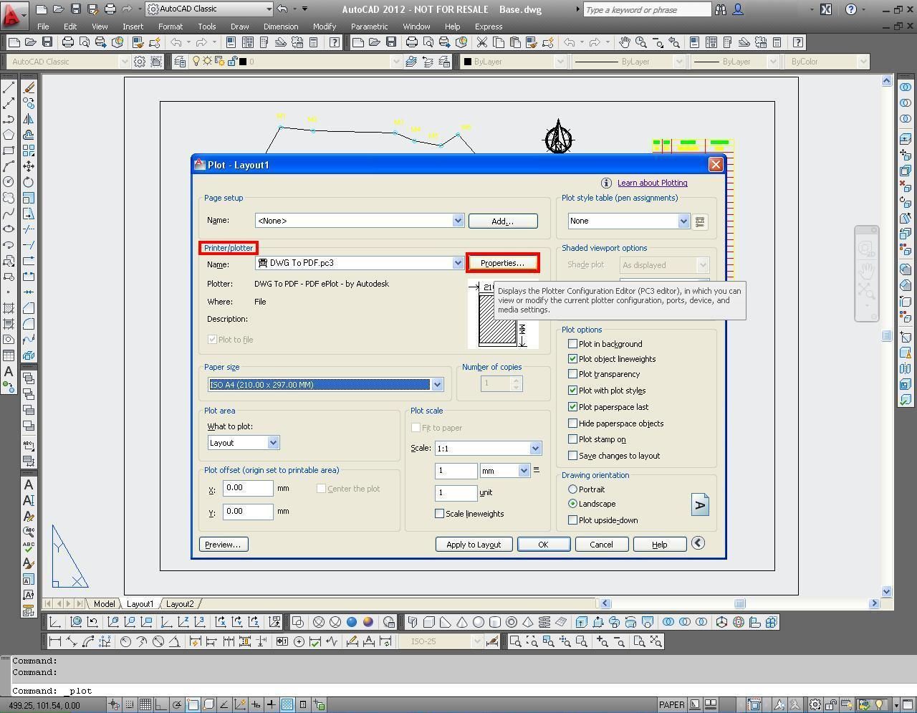This screenshot has width=917, height=713.
Task: Select the Rotate modify tool
Action: 29,182
